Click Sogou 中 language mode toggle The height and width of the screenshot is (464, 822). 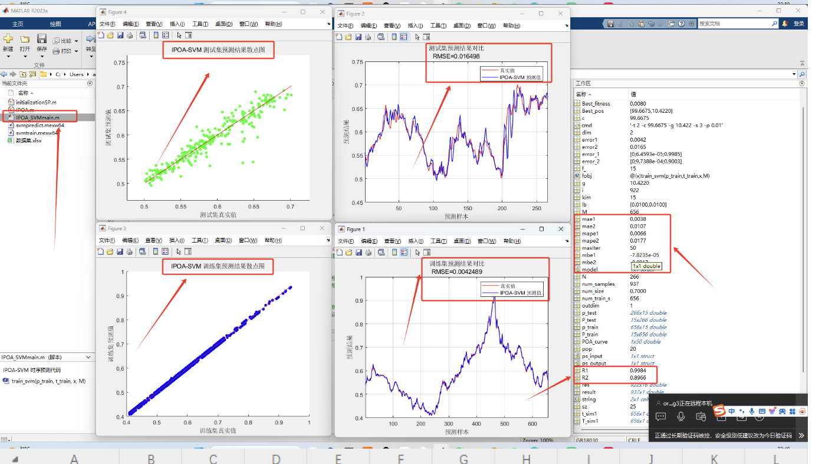[731, 411]
